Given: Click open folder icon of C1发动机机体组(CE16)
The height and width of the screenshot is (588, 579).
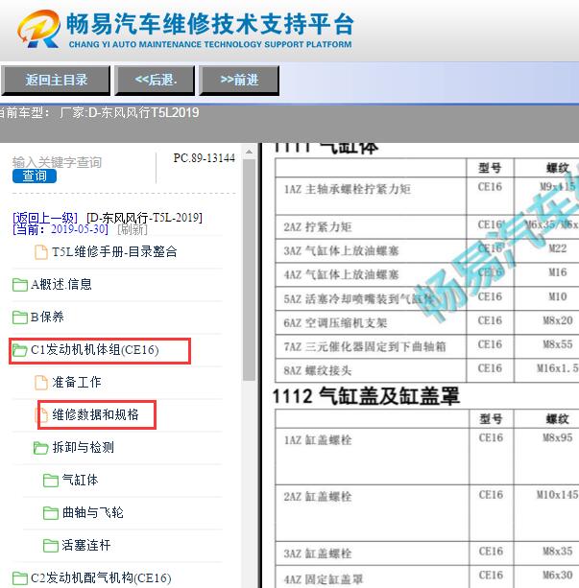Looking at the screenshot, I should 20,350.
